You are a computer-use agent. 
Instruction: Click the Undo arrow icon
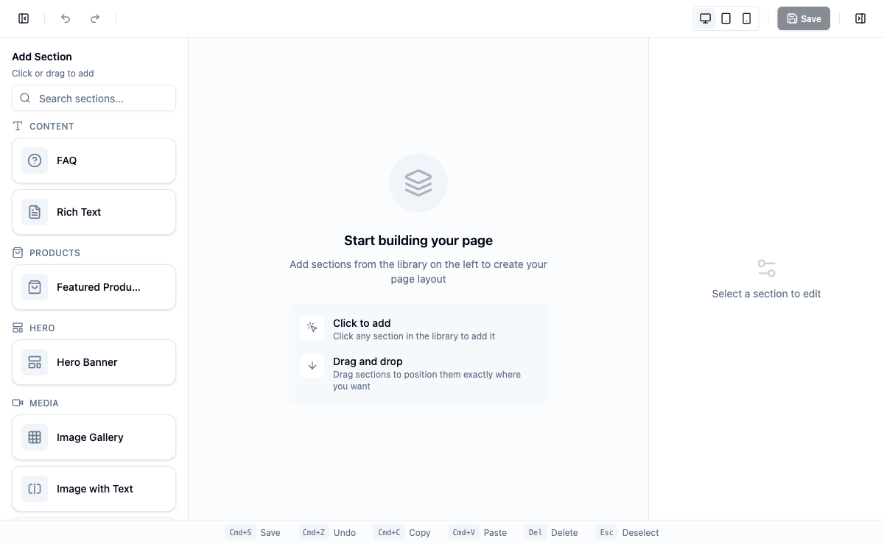66,18
